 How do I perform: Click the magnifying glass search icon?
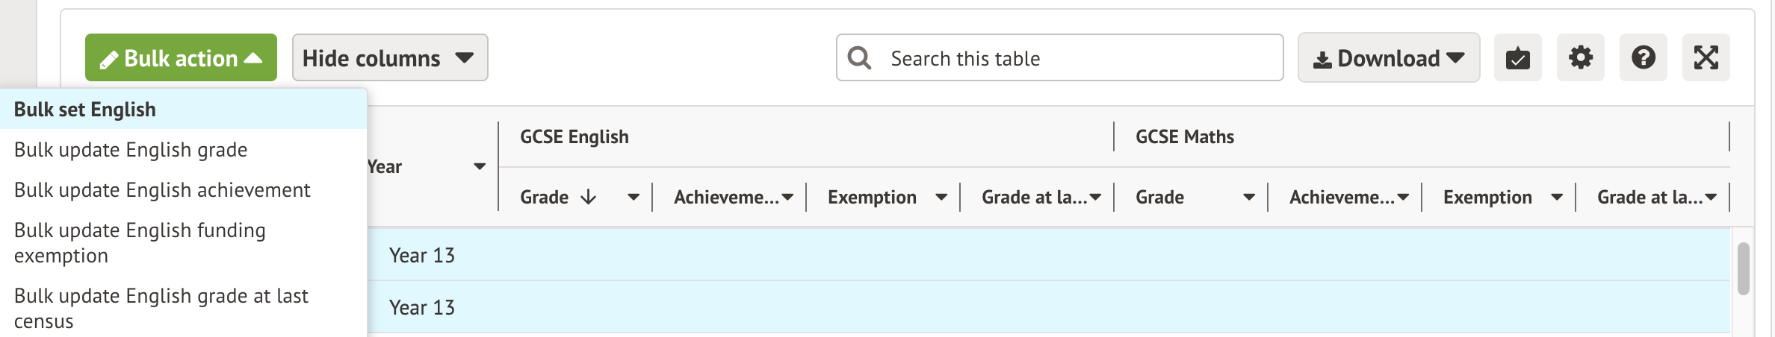click(x=860, y=58)
